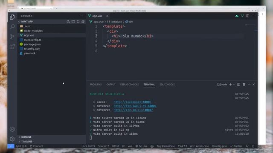The width and height of the screenshot is (273, 153).
Task: Click the icon left of split editor button
Action: coord(242,16)
